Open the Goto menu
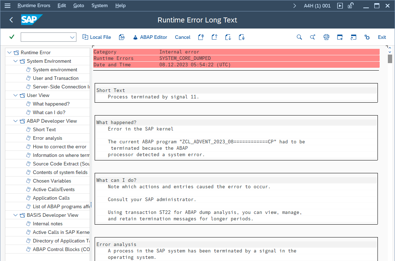This screenshot has width=395, height=261. coord(79,6)
